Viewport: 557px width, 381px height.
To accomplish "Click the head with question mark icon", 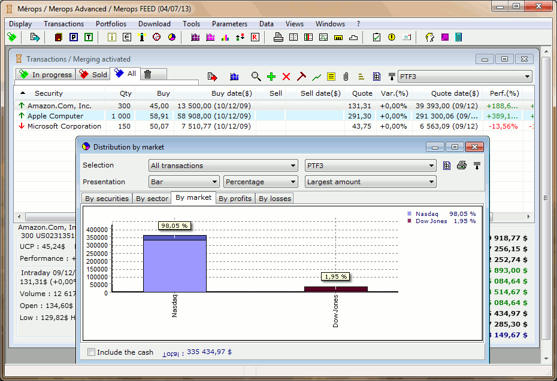I will point(430,37).
